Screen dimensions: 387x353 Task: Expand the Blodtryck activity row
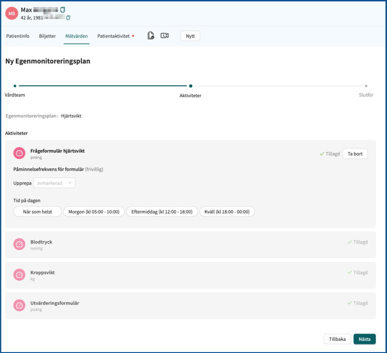190,244
